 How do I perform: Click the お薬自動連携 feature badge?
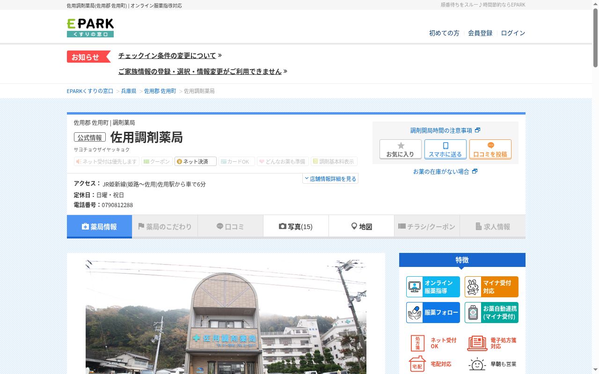point(491,312)
